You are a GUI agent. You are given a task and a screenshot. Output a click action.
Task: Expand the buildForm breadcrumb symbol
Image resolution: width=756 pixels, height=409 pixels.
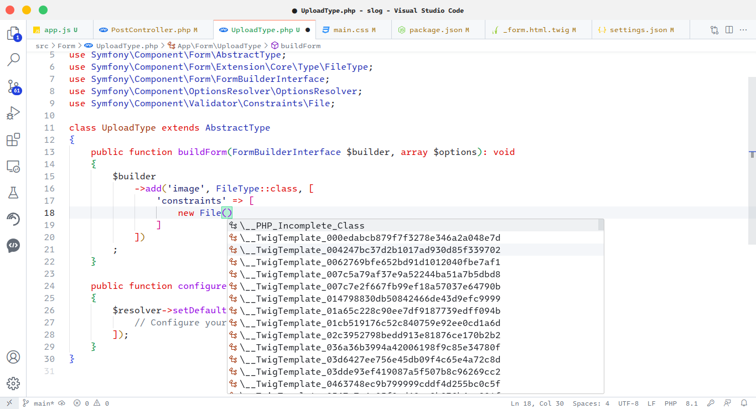(x=300, y=46)
